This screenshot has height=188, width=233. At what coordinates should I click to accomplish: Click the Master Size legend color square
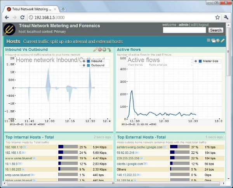coord(200,61)
